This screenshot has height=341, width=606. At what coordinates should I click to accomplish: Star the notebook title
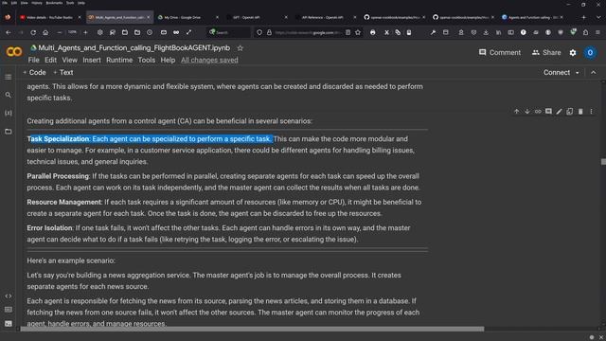click(x=240, y=48)
